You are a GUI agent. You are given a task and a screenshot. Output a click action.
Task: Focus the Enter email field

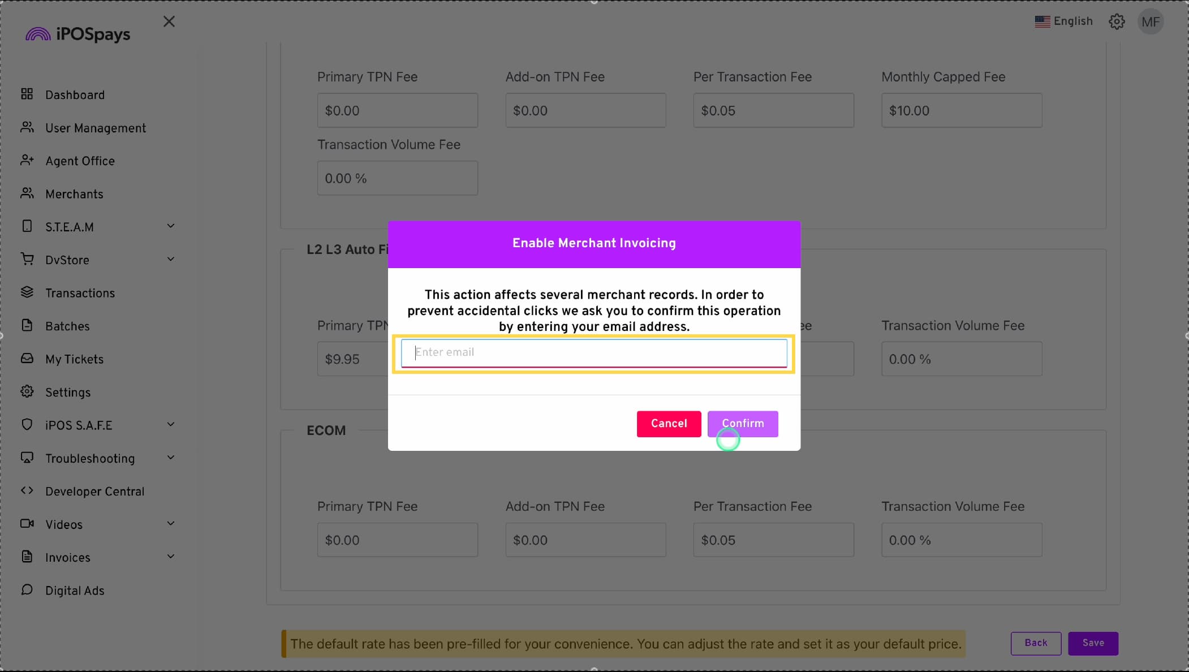(594, 352)
